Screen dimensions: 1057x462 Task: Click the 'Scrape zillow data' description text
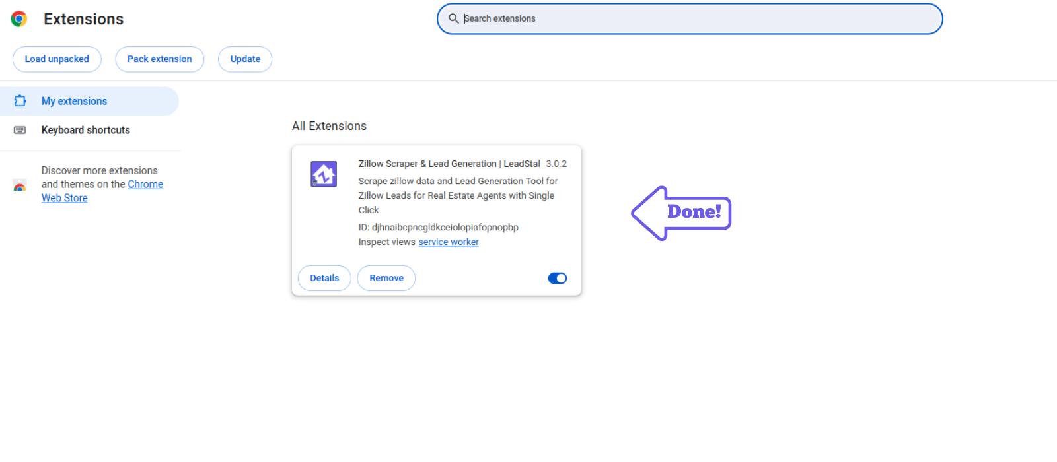[x=458, y=195]
